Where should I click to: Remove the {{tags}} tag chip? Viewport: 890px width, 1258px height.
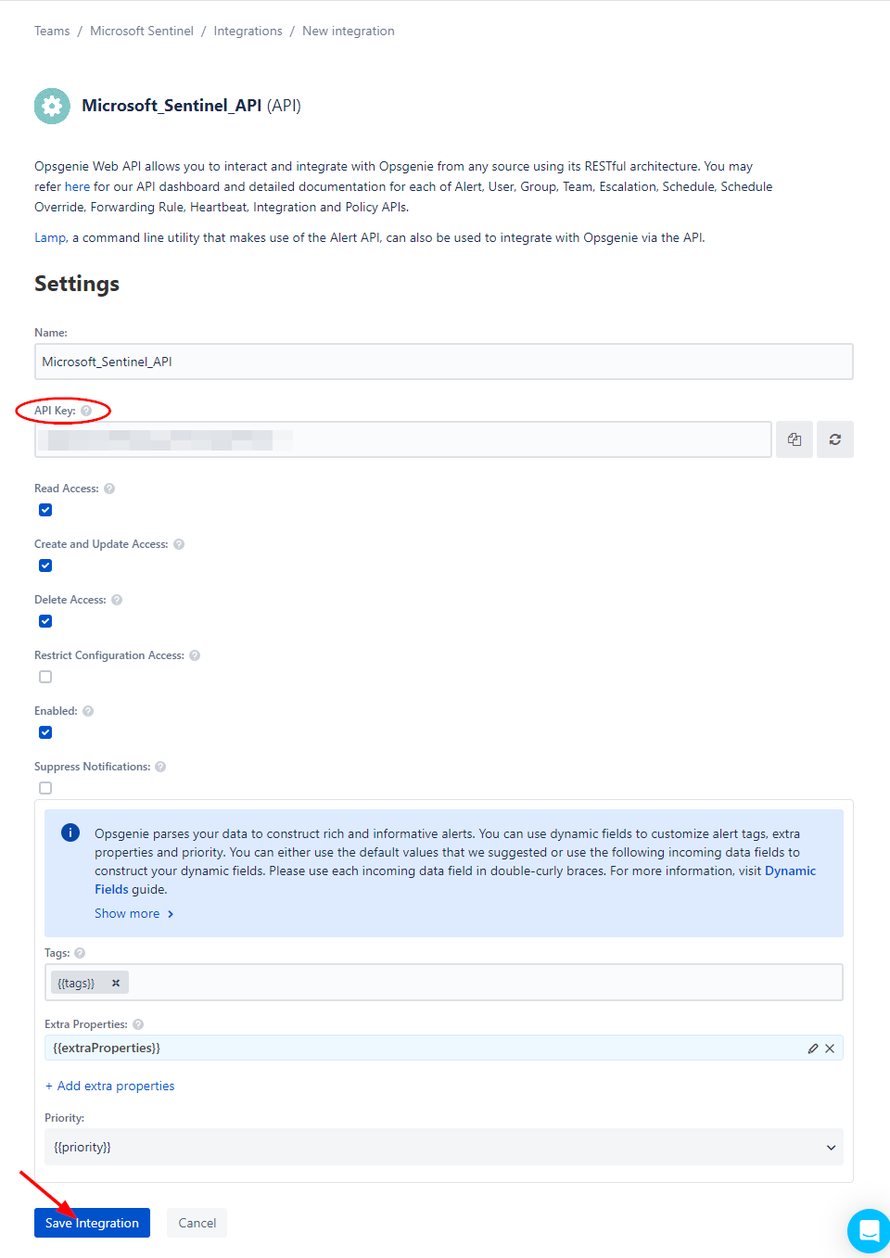116,983
